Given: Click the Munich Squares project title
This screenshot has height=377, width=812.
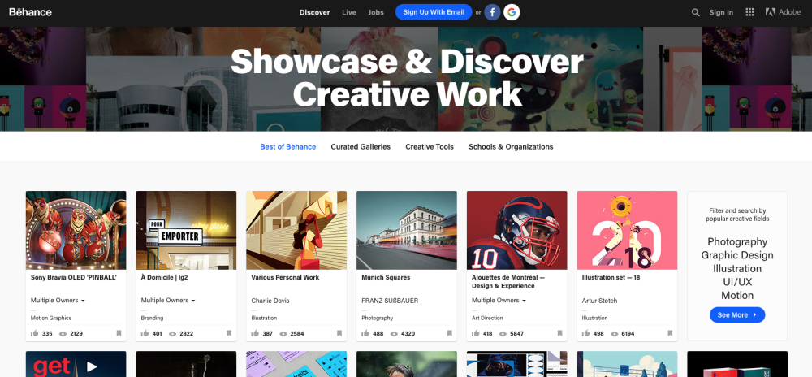Looking at the screenshot, I should (x=386, y=278).
